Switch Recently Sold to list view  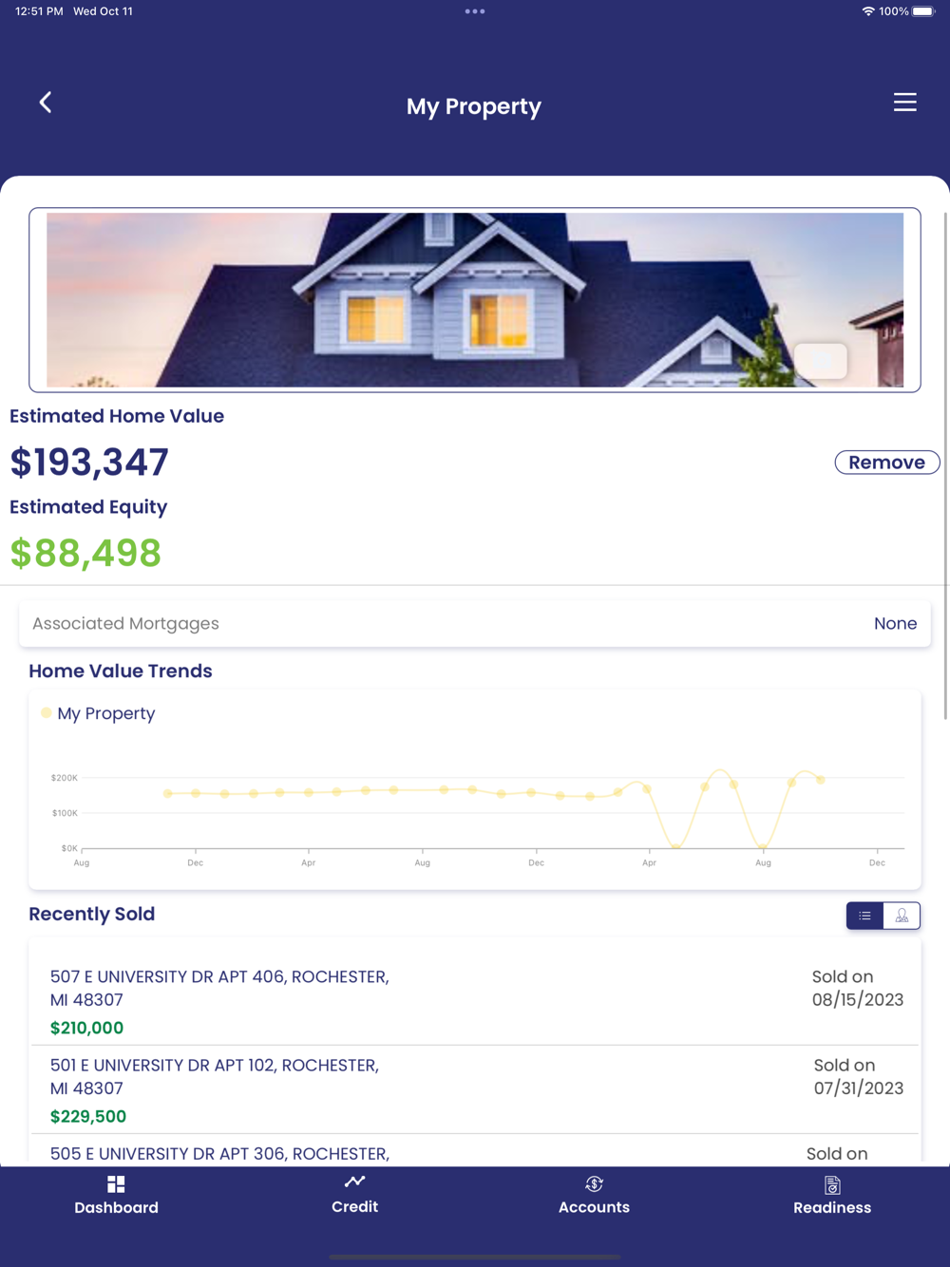(864, 916)
